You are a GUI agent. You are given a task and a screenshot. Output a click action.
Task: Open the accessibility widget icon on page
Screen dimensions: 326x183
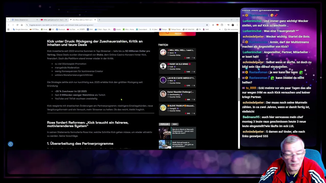(x=10, y=144)
